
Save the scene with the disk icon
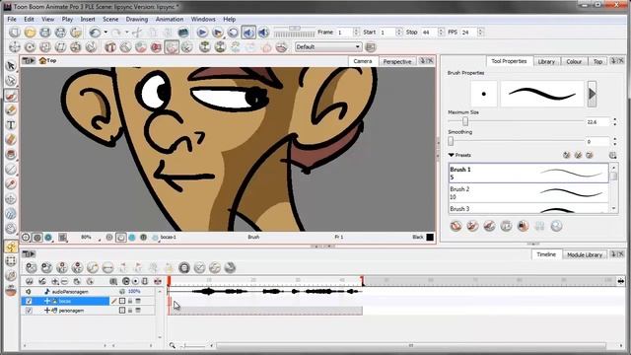[x=45, y=33]
